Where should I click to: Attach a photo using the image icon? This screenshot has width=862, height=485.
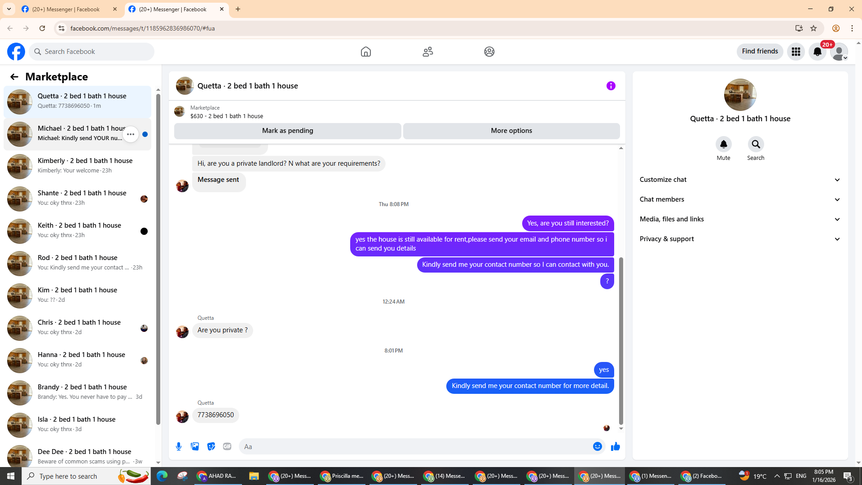[x=195, y=446]
